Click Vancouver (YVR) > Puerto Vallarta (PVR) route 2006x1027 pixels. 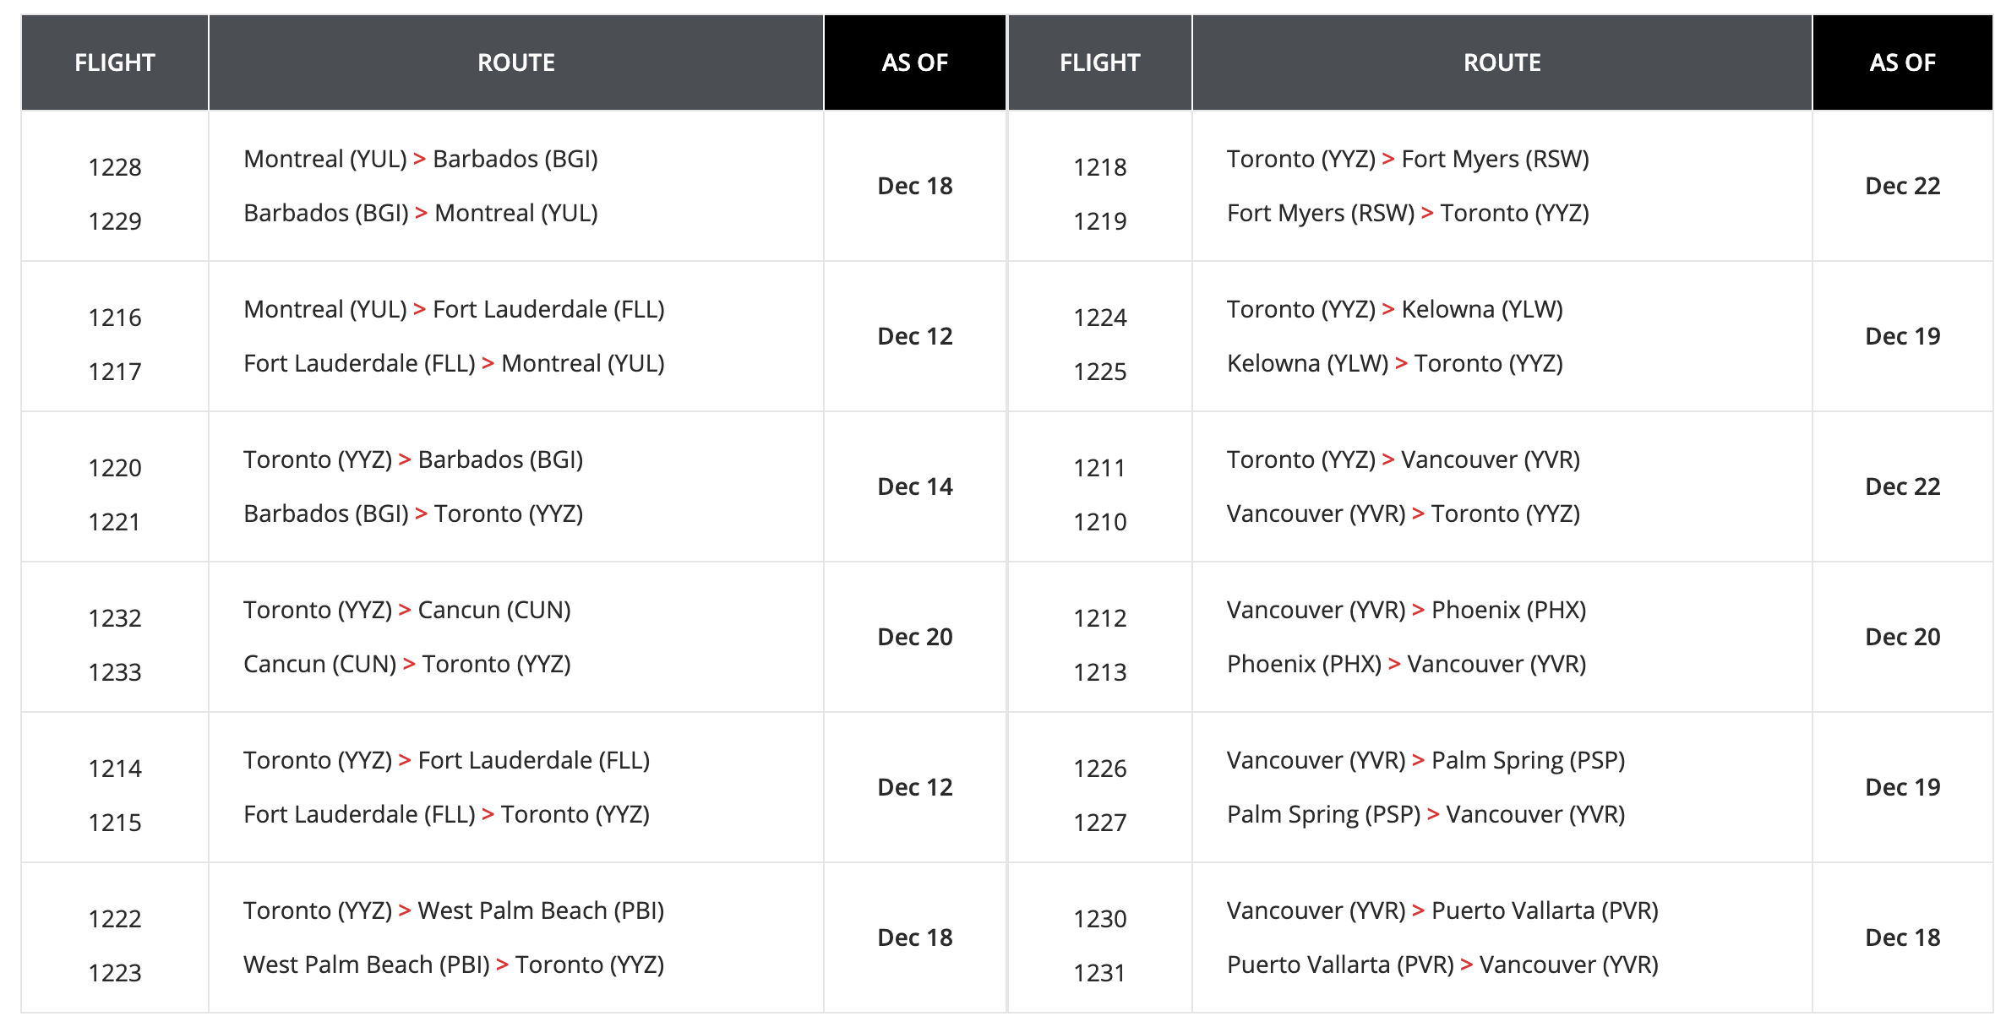click(x=1442, y=910)
